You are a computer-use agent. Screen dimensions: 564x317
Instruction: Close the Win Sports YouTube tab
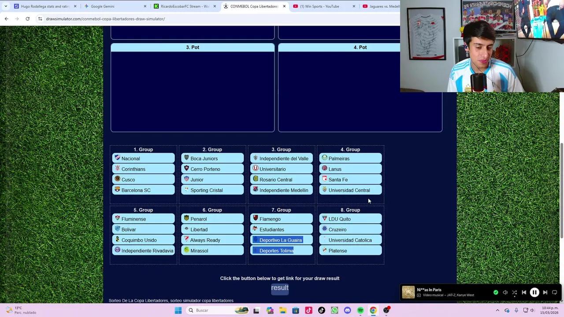pos(354,6)
